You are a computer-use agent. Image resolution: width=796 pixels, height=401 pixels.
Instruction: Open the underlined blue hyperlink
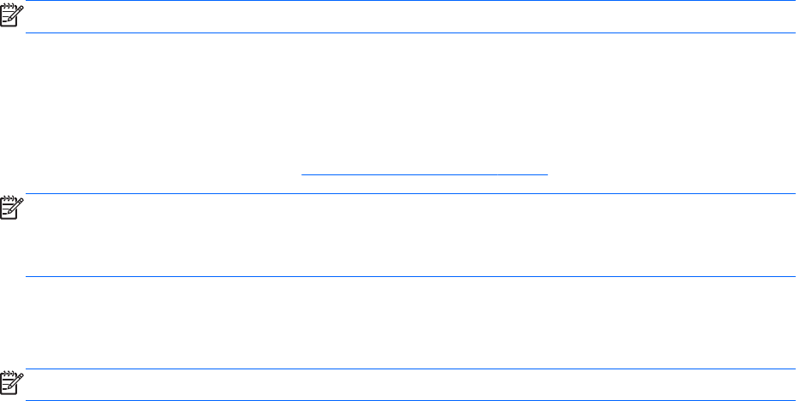tap(425, 172)
